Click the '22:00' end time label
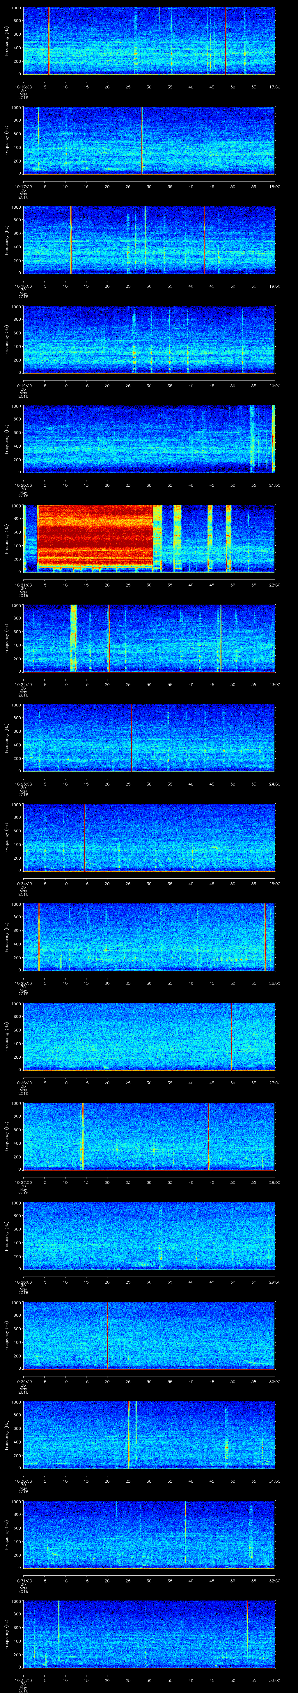The height and width of the screenshot is (1693, 298). point(274,585)
